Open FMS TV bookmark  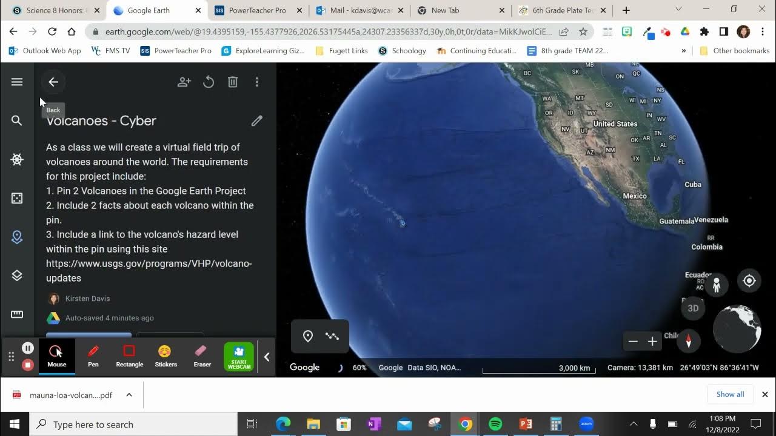[110, 51]
